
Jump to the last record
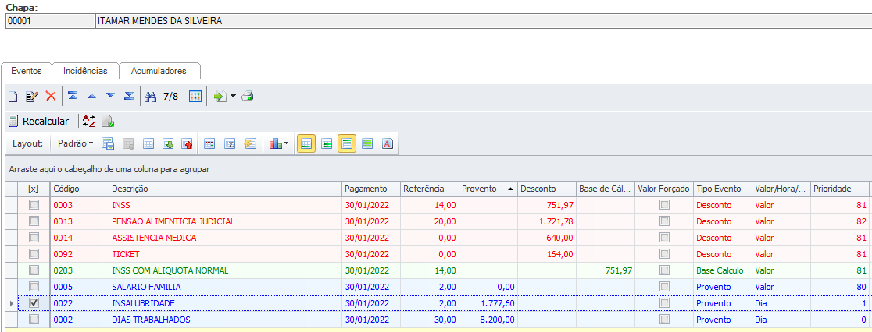point(129,96)
